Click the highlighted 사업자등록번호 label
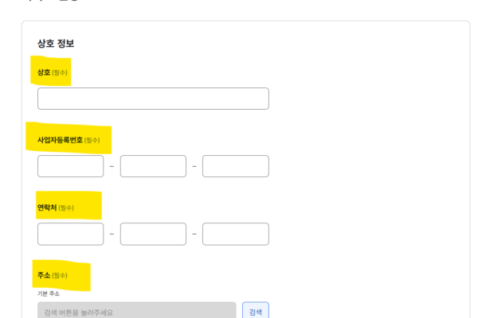Screen dimensions: 478x318 [x=60, y=140]
